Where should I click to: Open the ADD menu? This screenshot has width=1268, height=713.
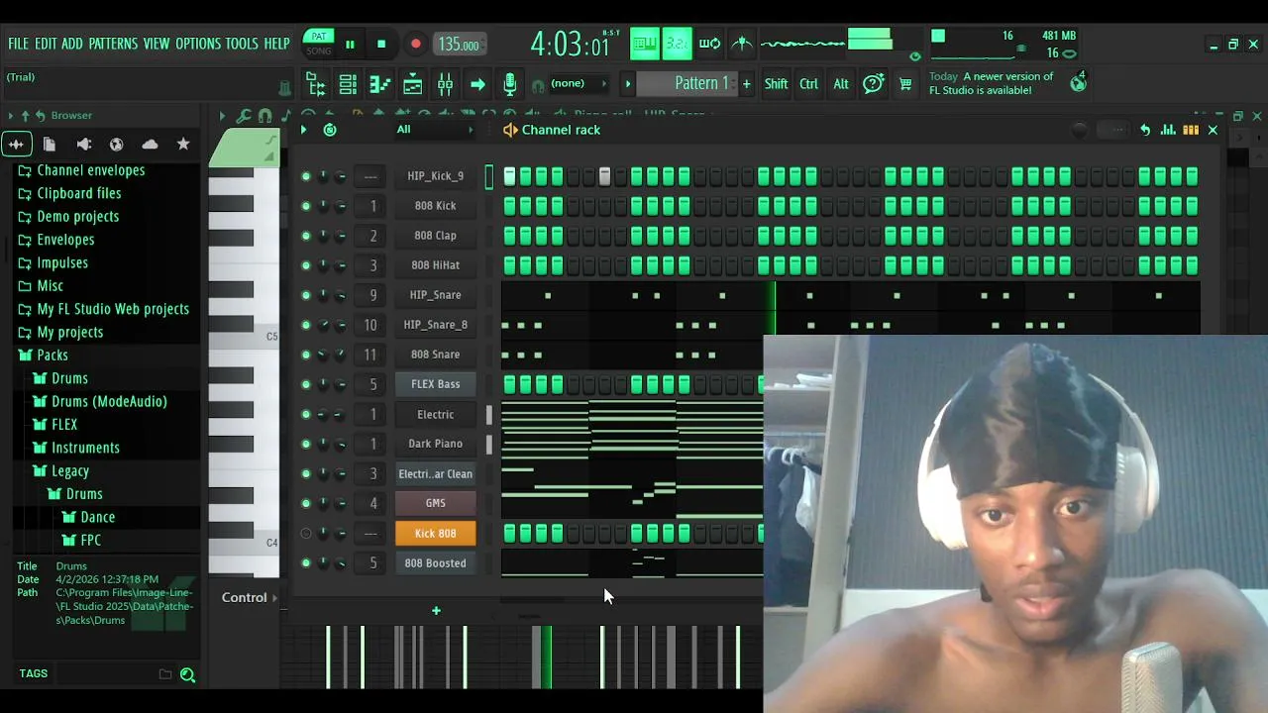[72, 44]
